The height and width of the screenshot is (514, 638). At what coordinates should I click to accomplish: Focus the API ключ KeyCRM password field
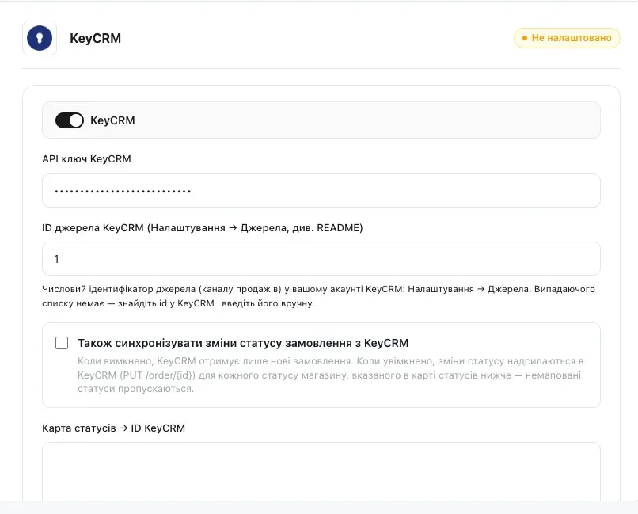(321, 190)
